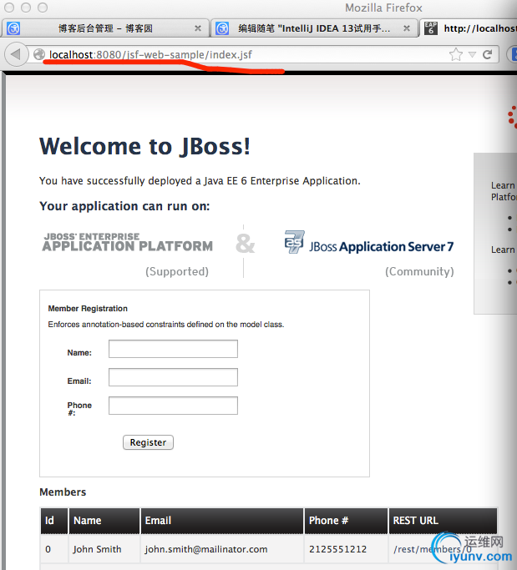This screenshot has width=517, height=570.
Task: Click into the Email input field
Action: 173,377
